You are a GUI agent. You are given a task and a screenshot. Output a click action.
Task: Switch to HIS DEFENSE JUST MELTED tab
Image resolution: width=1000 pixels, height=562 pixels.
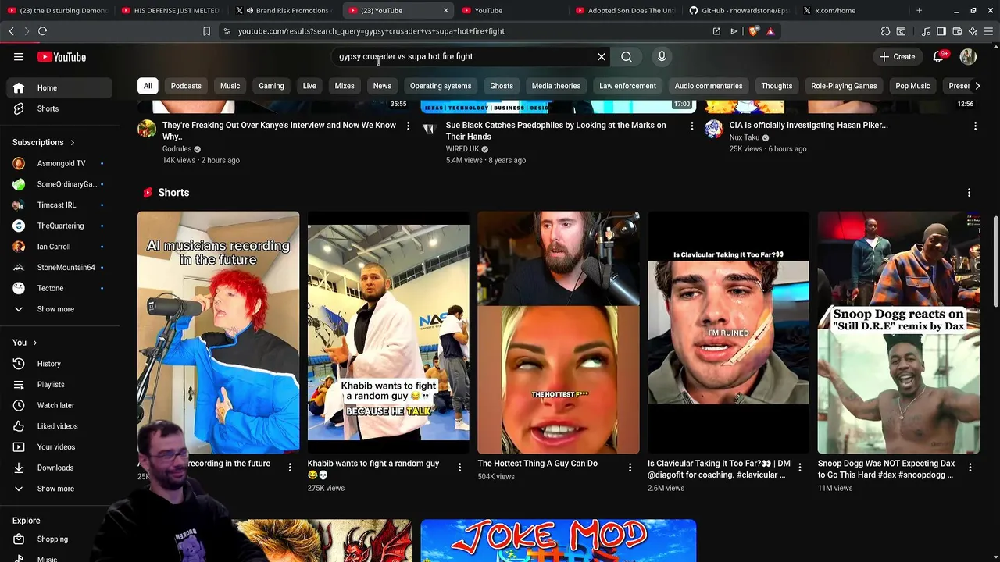(x=170, y=10)
